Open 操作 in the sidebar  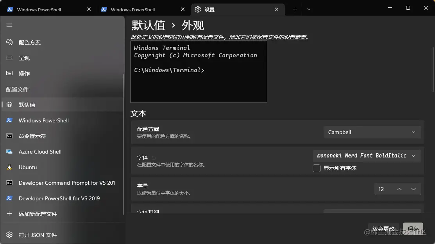pos(62,73)
